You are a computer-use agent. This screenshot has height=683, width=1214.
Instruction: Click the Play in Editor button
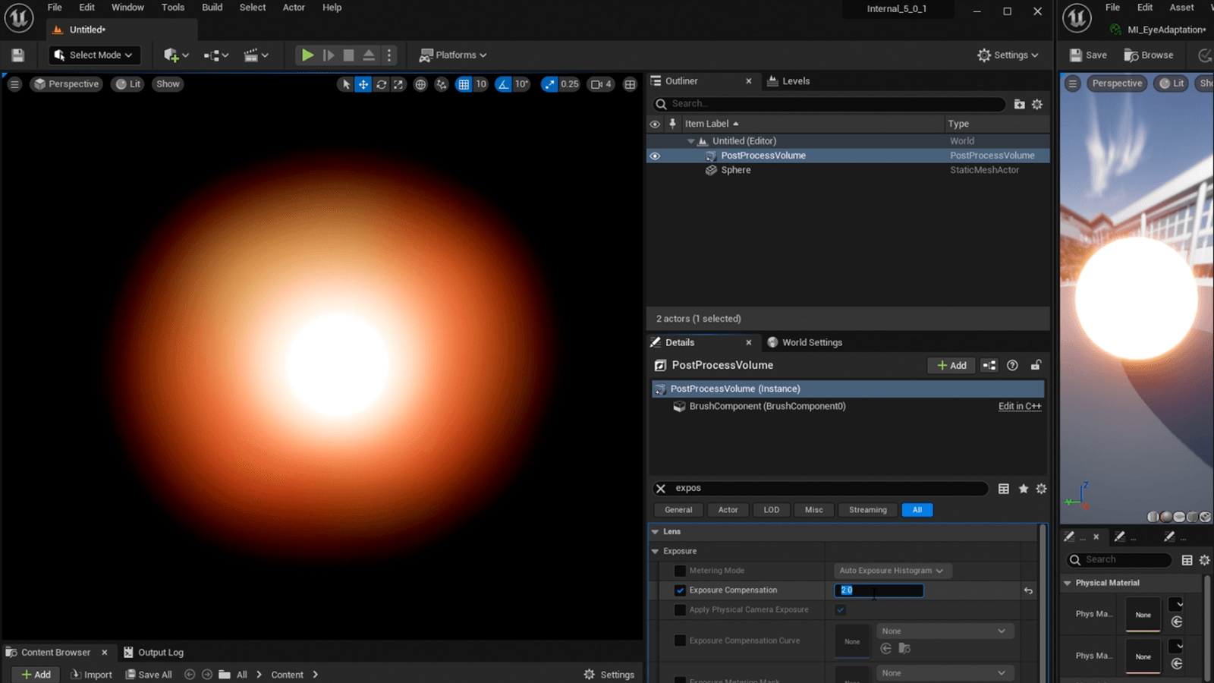coord(307,55)
